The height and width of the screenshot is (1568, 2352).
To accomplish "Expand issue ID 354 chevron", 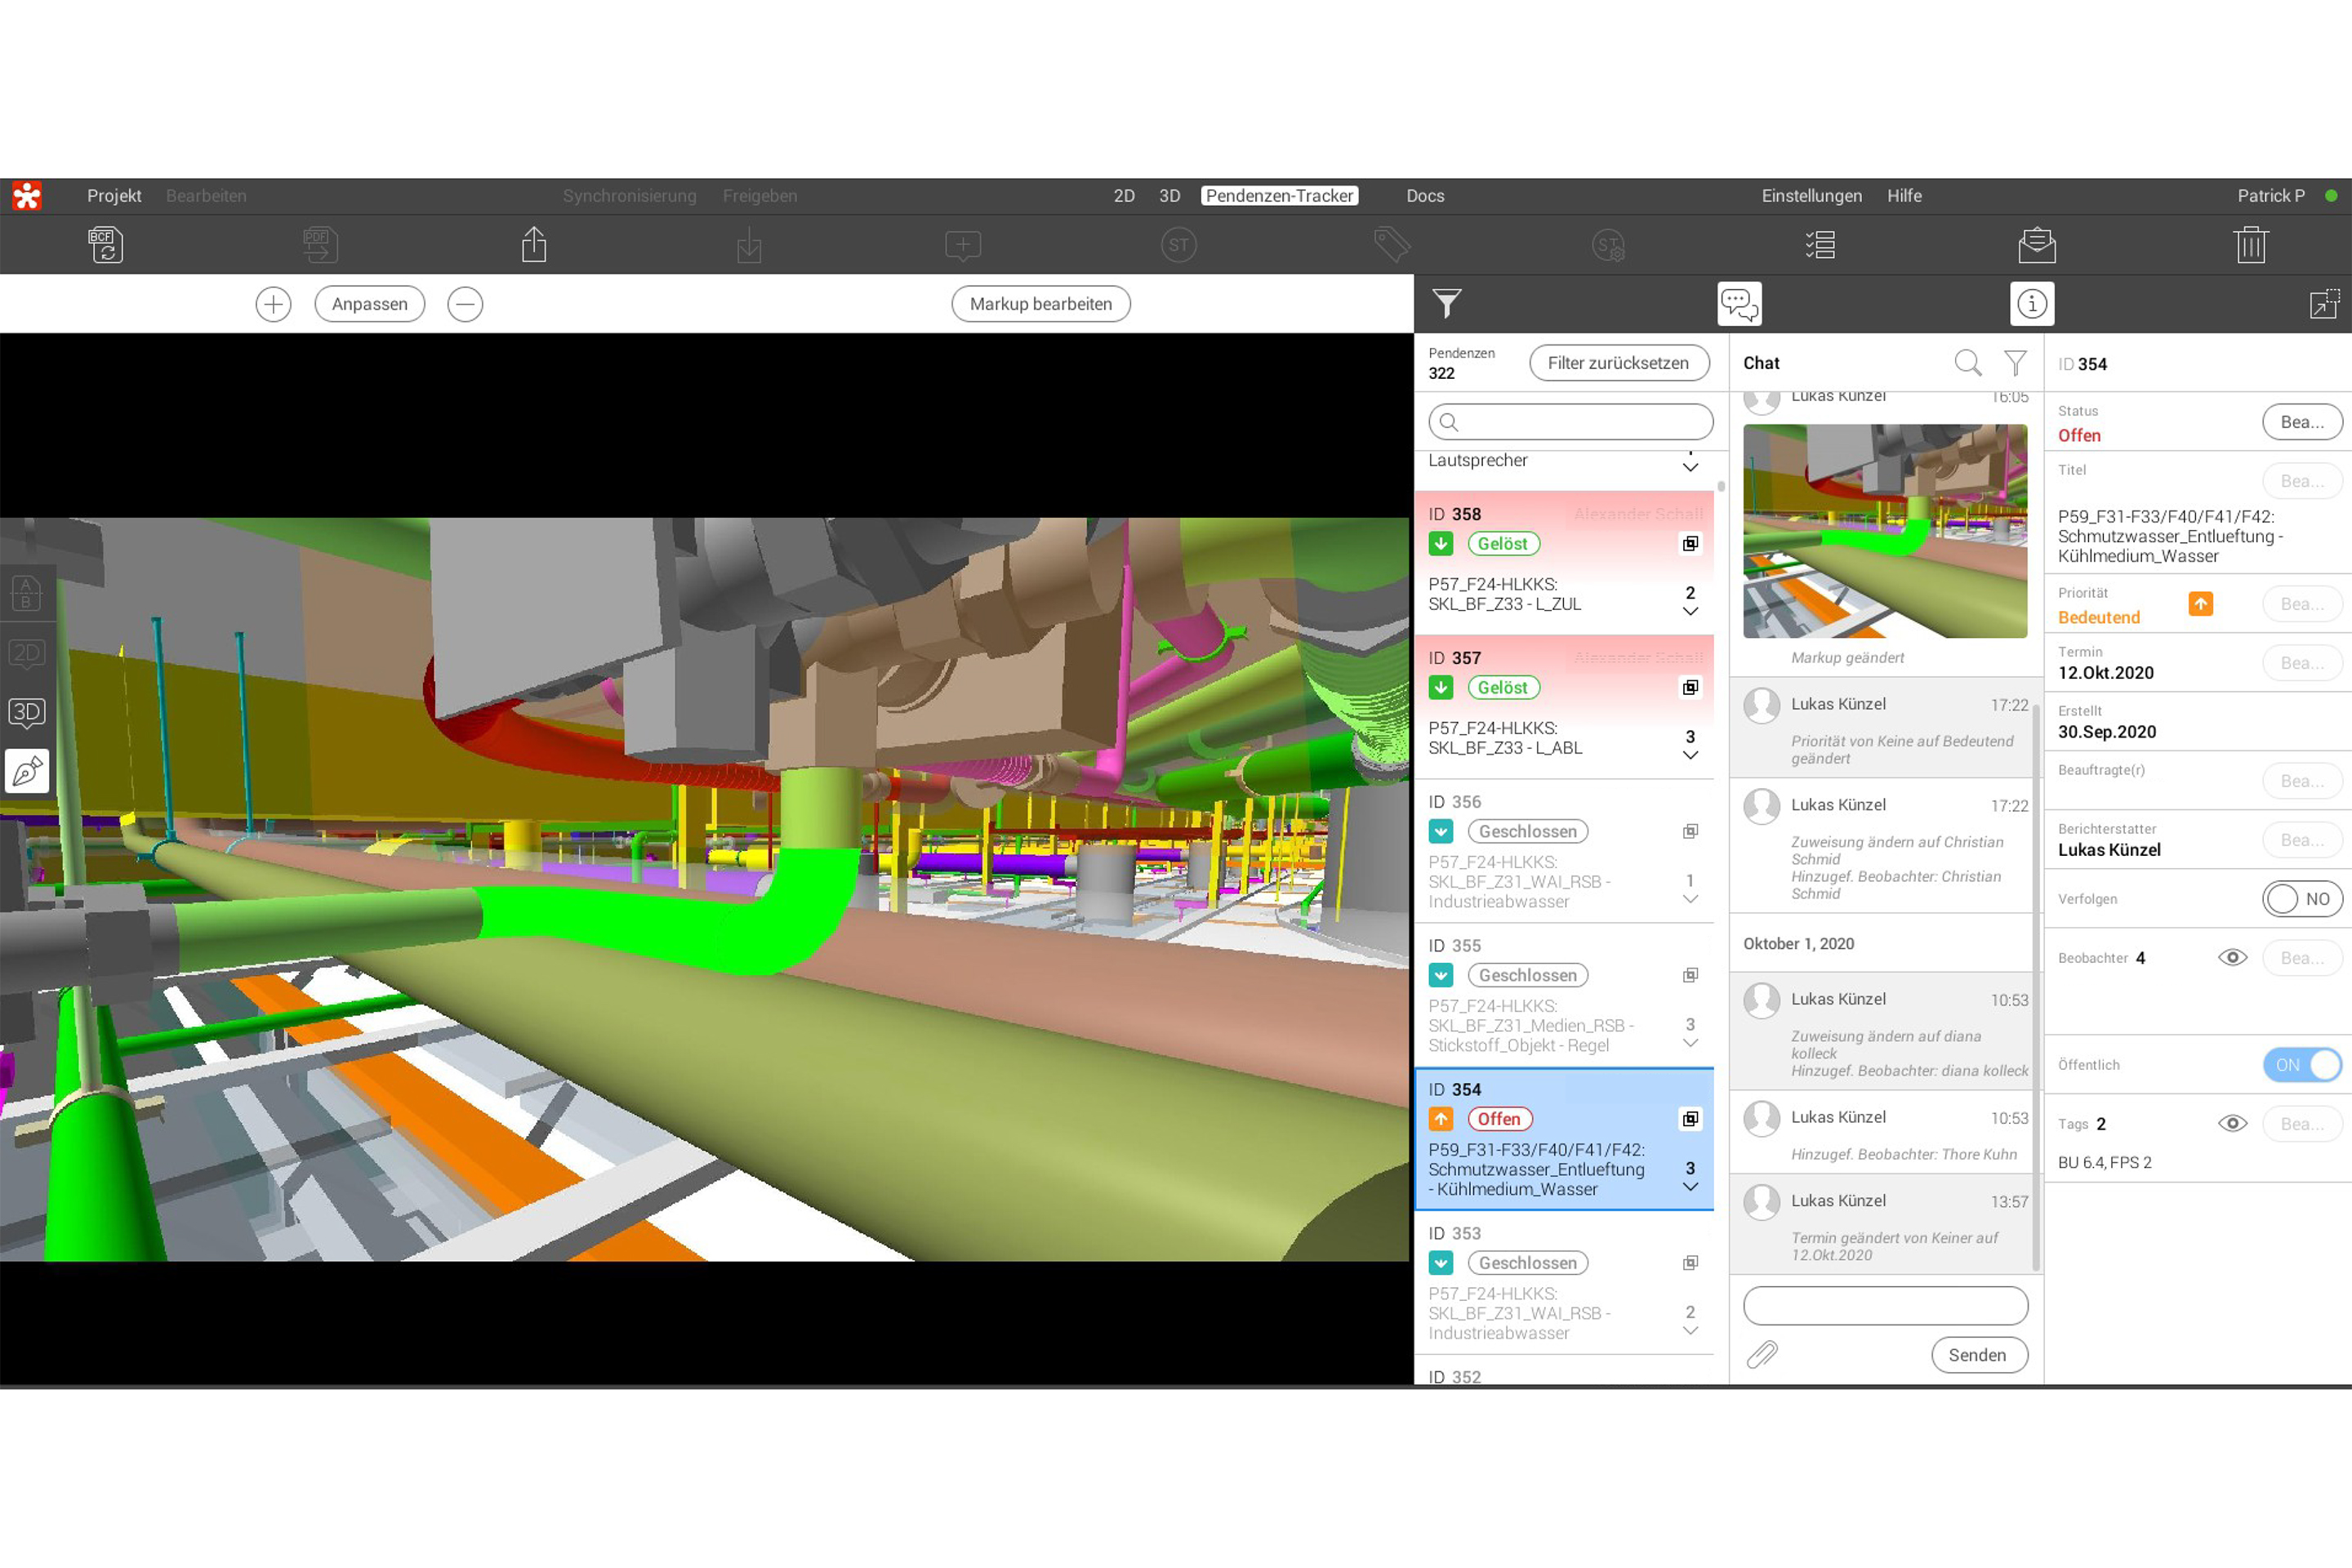I will pyautogui.click(x=1690, y=1188).
